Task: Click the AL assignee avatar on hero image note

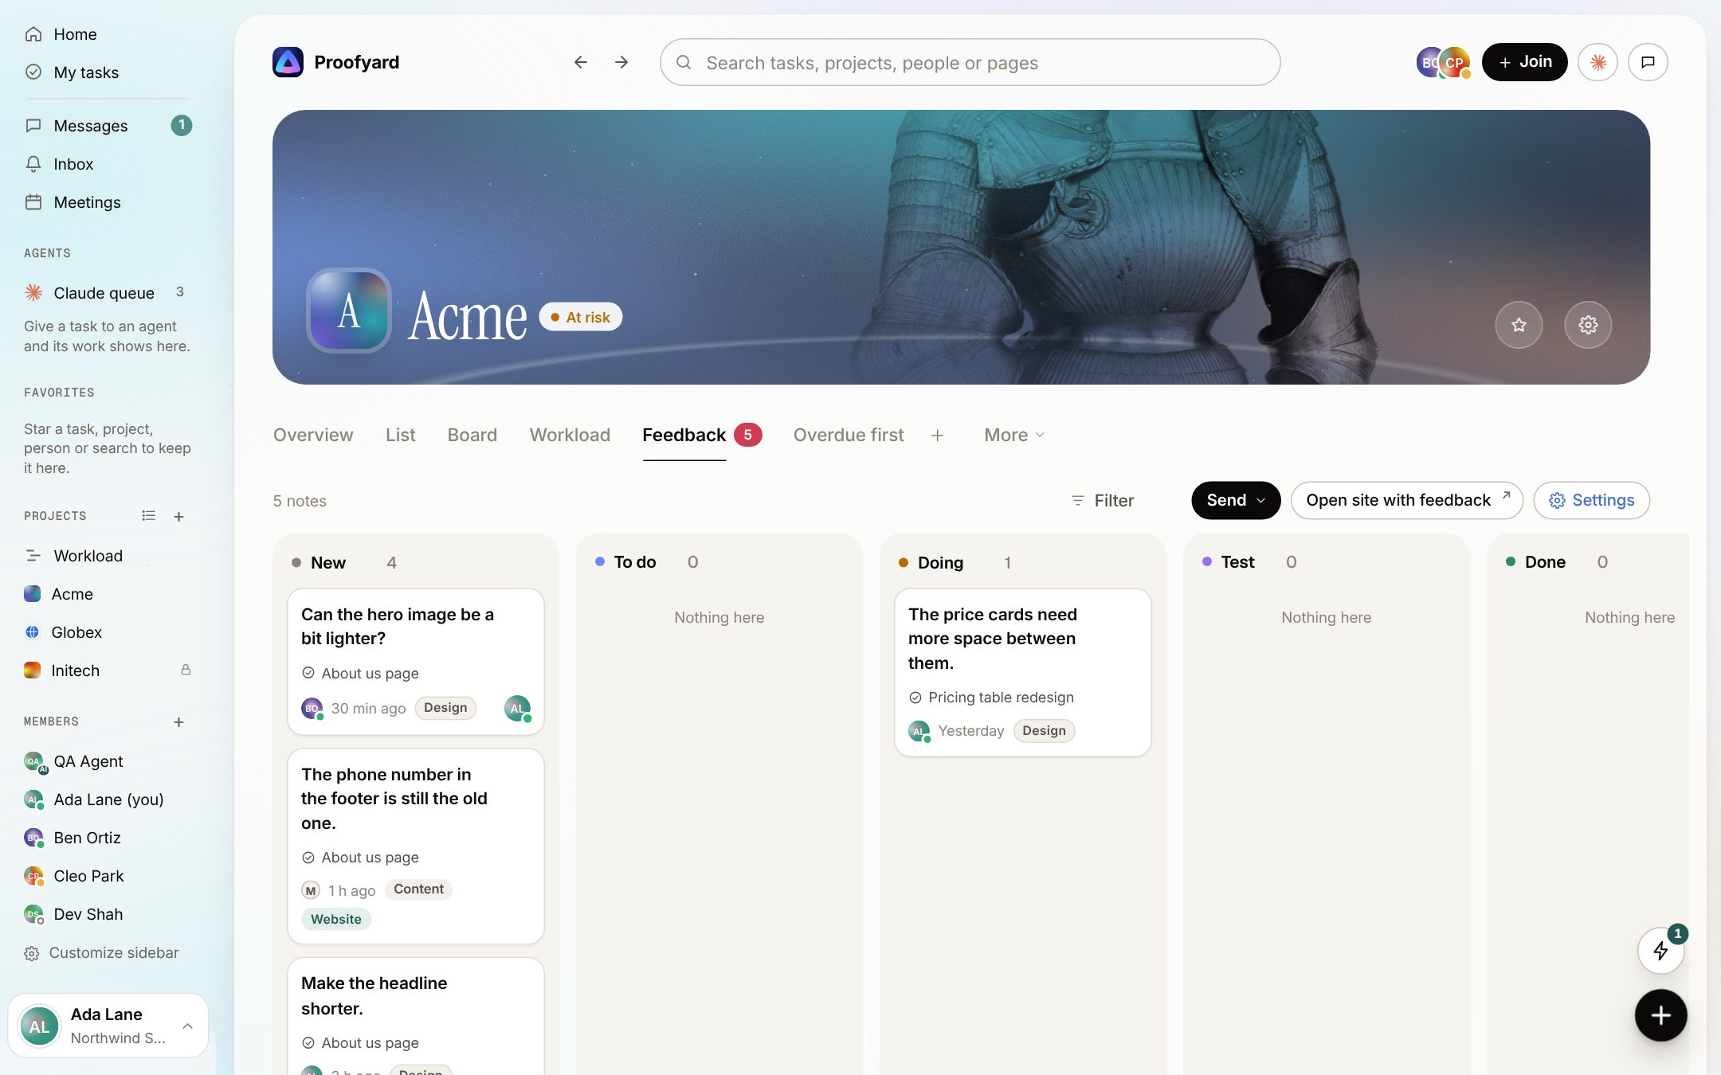Action: [x=518, y=708]
